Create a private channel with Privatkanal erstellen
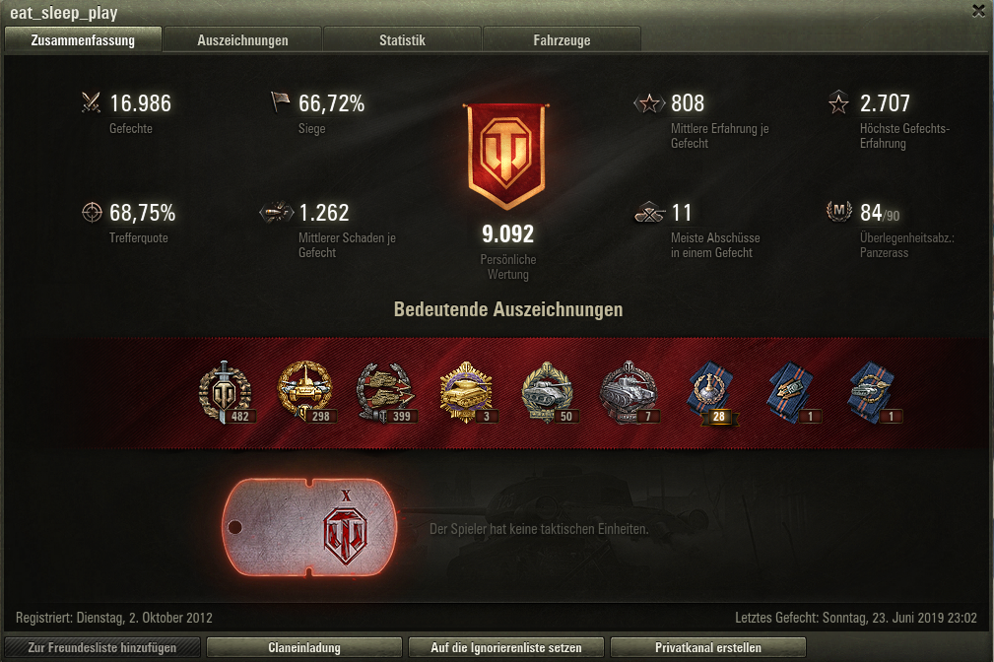Image resolution: width=994 pixels, height=662 pixels. [x=708, y=647]
